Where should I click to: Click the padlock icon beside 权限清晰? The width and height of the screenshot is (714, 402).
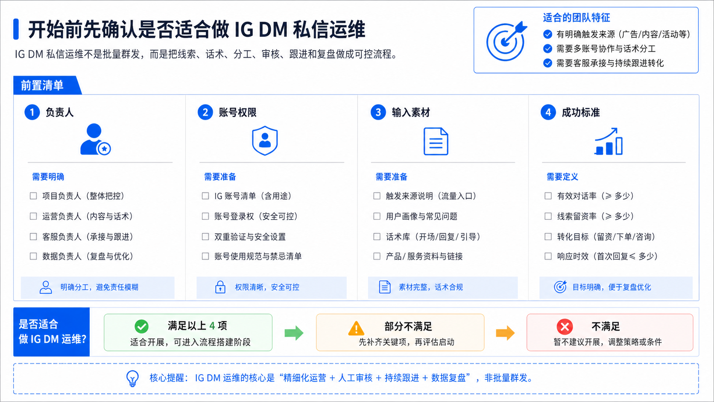click(220, 287)
